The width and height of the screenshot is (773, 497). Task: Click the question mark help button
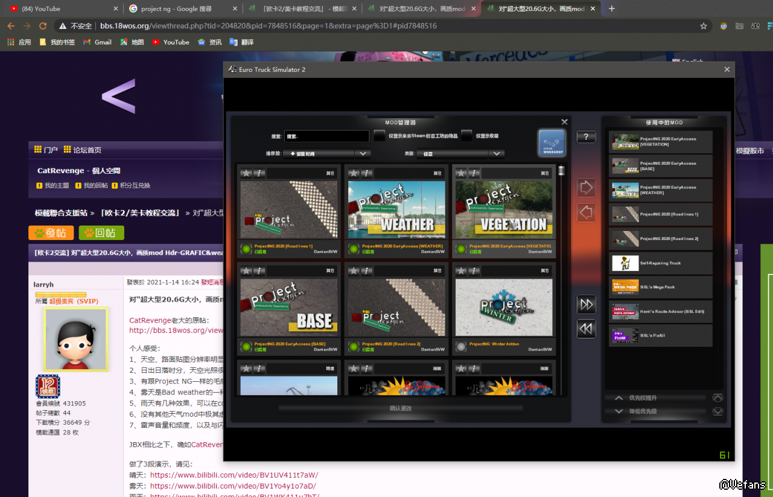click(586, 137)
